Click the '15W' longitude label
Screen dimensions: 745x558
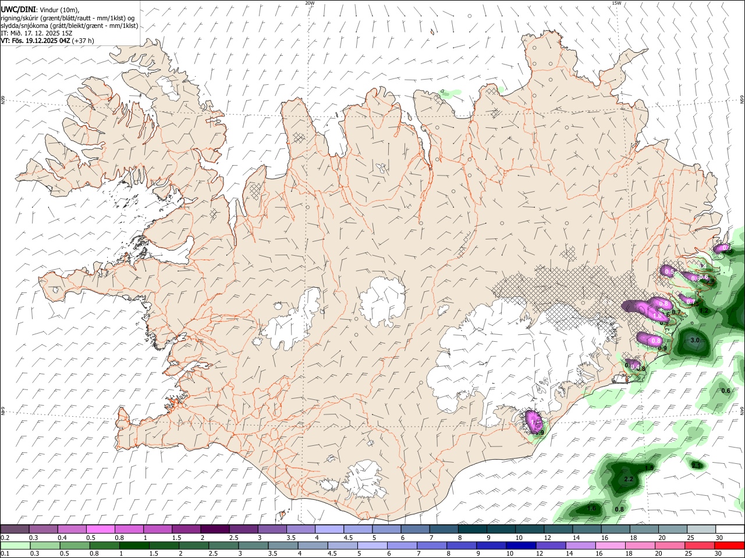(x=616, y=3)
